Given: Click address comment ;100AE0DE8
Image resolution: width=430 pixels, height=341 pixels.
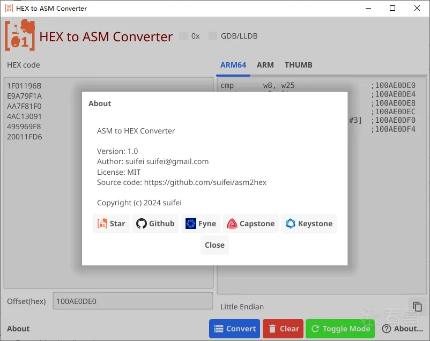Looking at the screenshot, I should pos(393,103).
